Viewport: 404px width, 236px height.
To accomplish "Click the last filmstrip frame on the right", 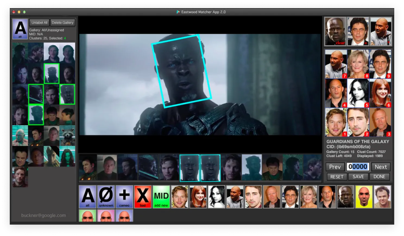I will pyautogui.click(x=313, y=167).
